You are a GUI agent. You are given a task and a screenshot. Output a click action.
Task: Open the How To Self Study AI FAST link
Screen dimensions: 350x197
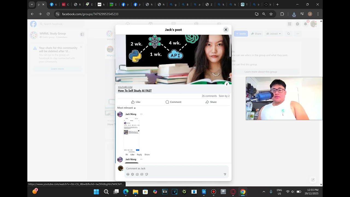pyautogui.click(x=135, y=91)
